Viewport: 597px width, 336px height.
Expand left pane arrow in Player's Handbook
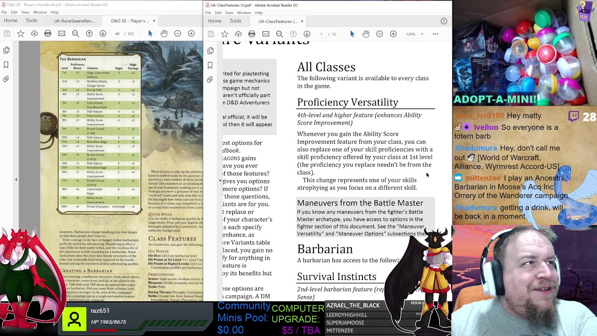pos(16,180)
